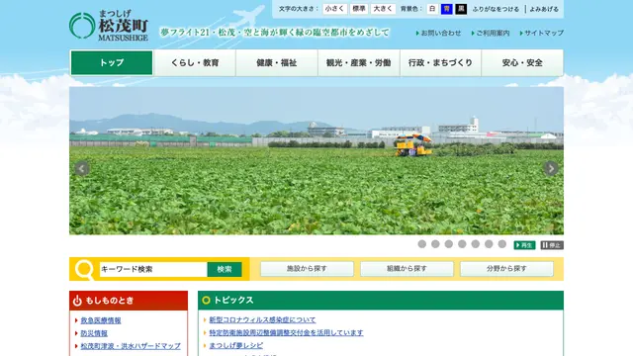Click the magnifying glass search icon
Image resolution: width=633 pixels, height=356 pixels.
point(84,270)
